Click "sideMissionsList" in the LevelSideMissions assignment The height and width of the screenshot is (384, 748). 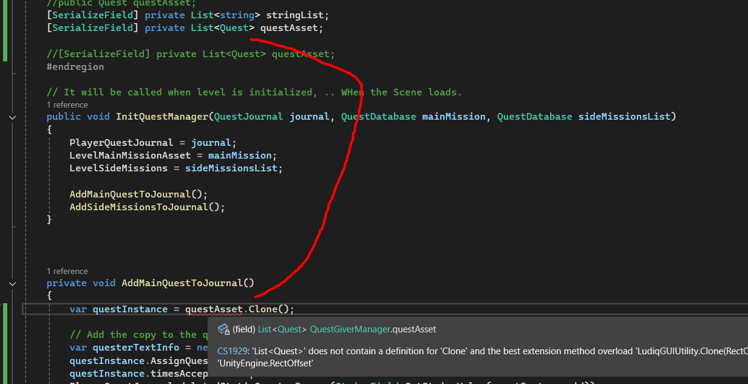tap(231, 168)
